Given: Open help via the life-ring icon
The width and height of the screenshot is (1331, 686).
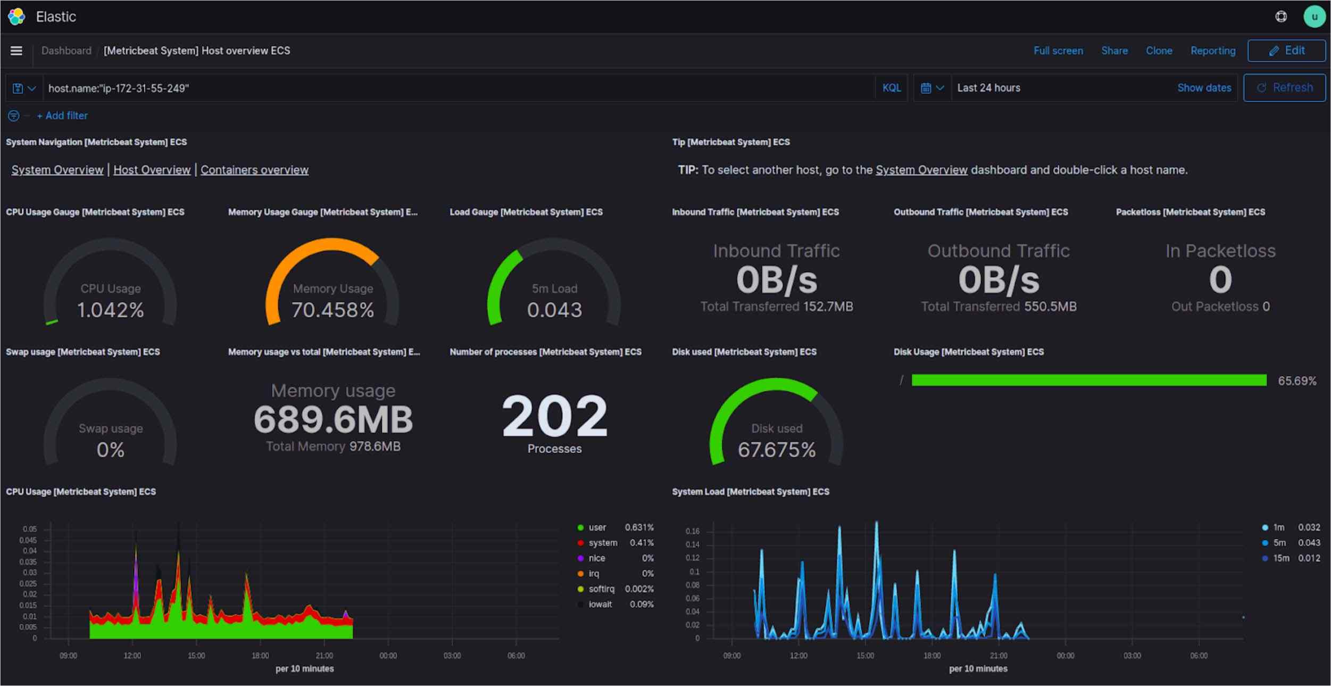Looking at the screenshot, I should click(x=1282, y=16).
